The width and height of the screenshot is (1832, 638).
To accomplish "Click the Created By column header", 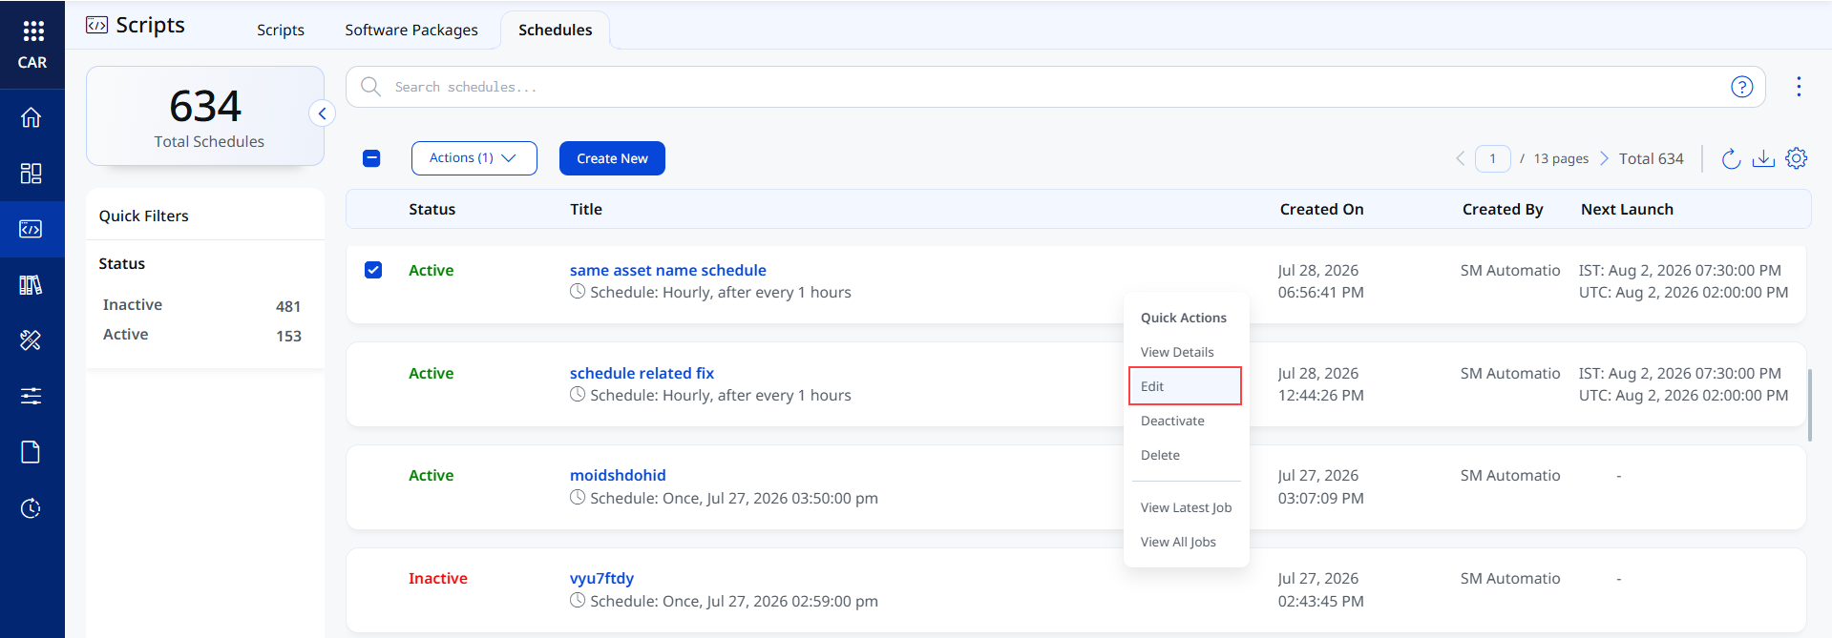I will [1503, 209].
